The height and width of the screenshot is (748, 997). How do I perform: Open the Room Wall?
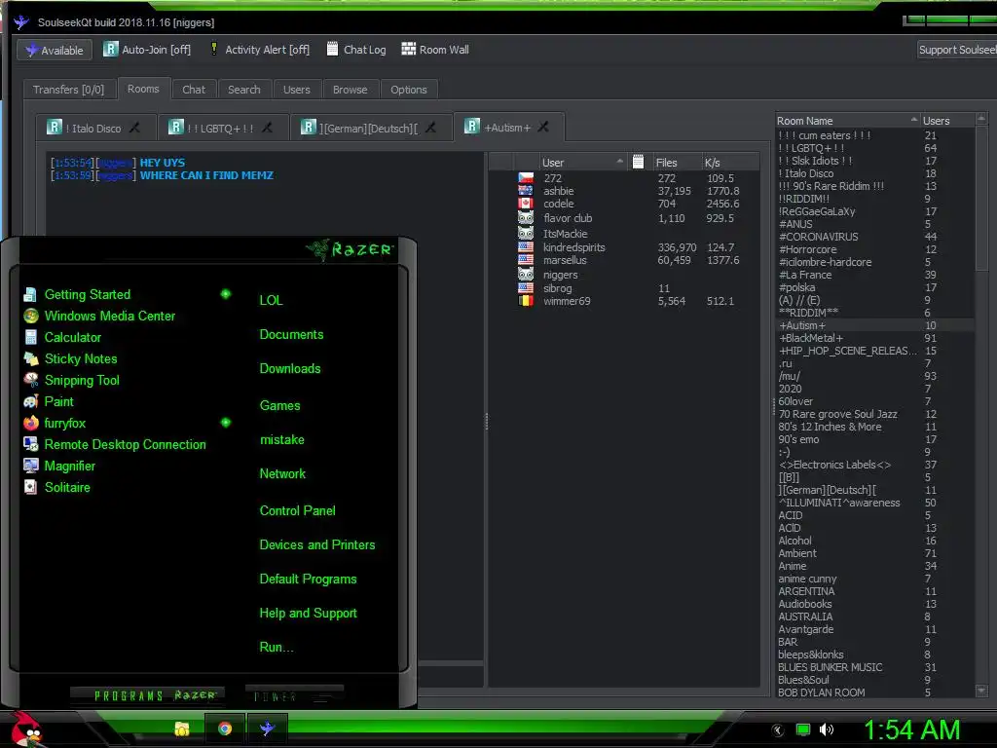click(435, 50)
